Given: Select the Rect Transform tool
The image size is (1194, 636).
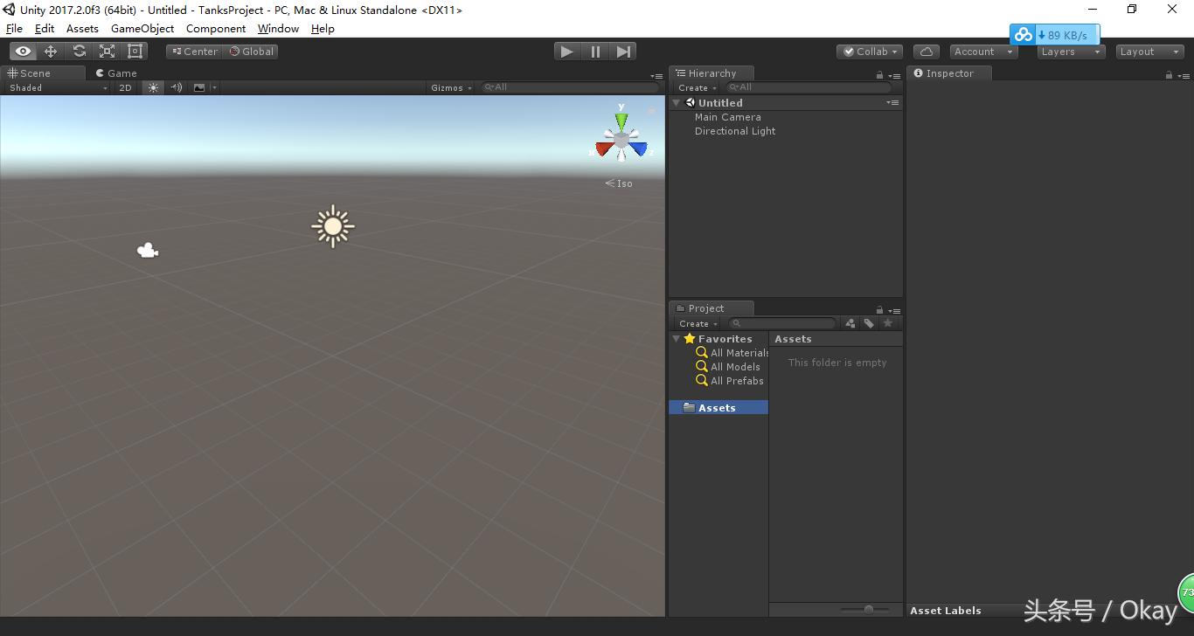Looking at the screenshot, I should [134, 51].
